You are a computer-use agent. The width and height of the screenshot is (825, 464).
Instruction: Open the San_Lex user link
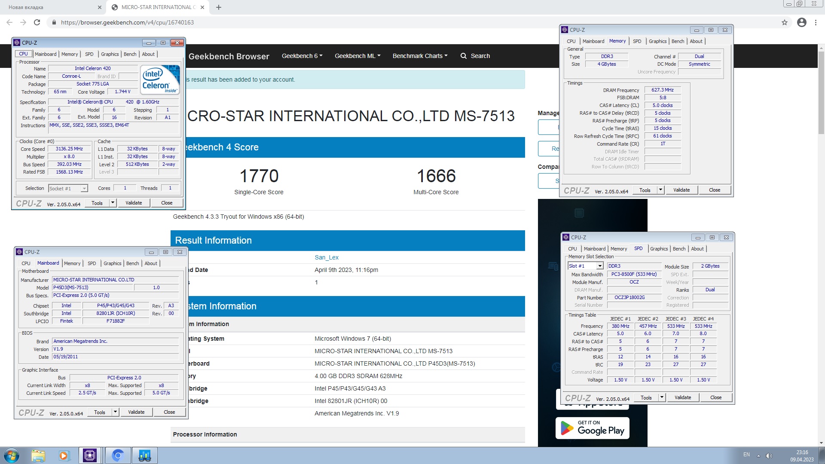[327, 257]
